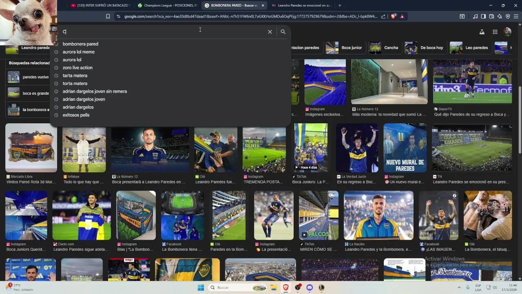Open the TikTok PALCOS video thumbnail
Screen dimensions: 522x294
point(319,215)
